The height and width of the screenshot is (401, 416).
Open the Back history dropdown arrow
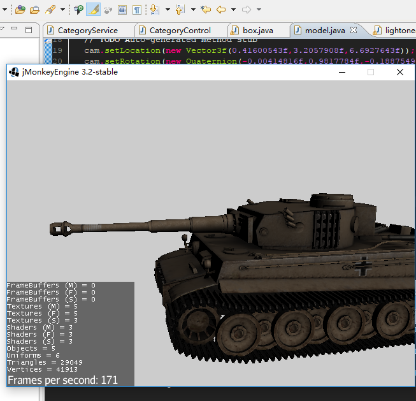point(233,10)
